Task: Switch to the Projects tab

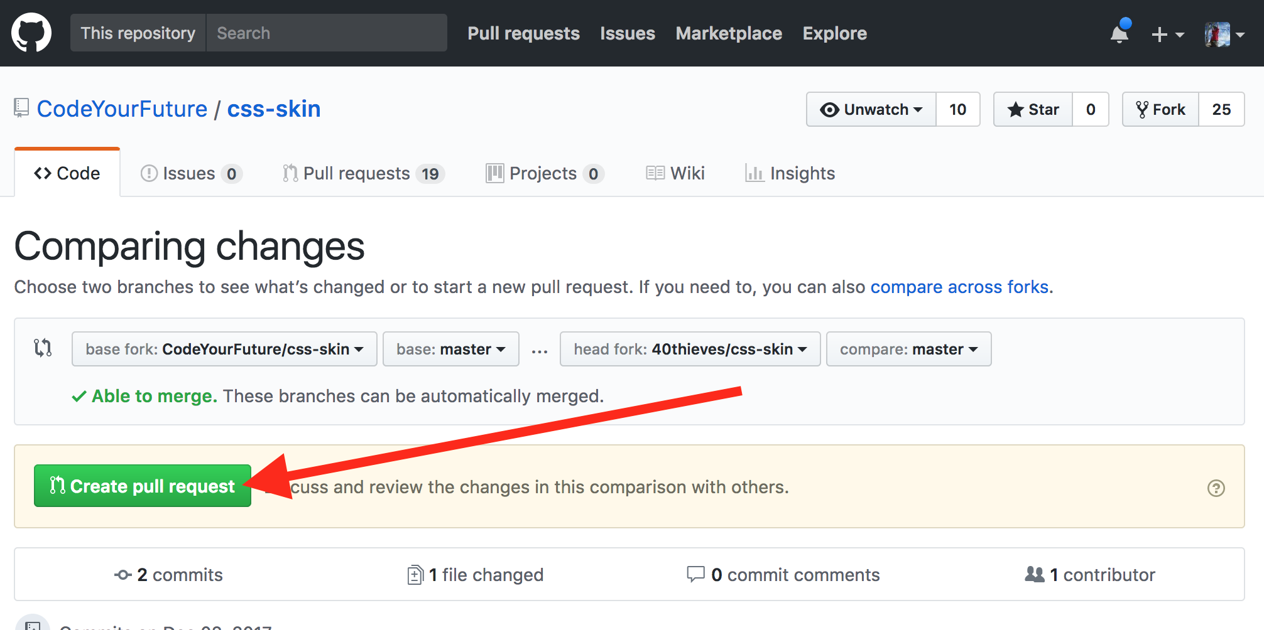Action: pyautogui.click(x=545, y=173)
